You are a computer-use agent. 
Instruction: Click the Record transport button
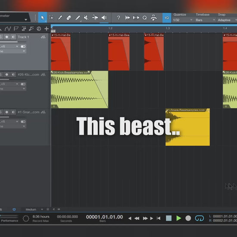(188, 218)
